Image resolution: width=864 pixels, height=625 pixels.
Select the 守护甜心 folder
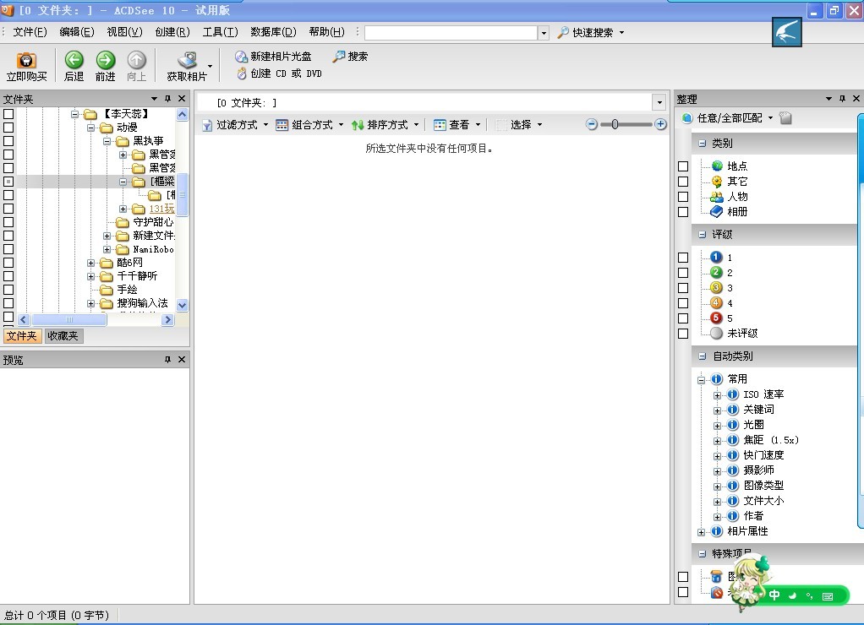point(153,222)
